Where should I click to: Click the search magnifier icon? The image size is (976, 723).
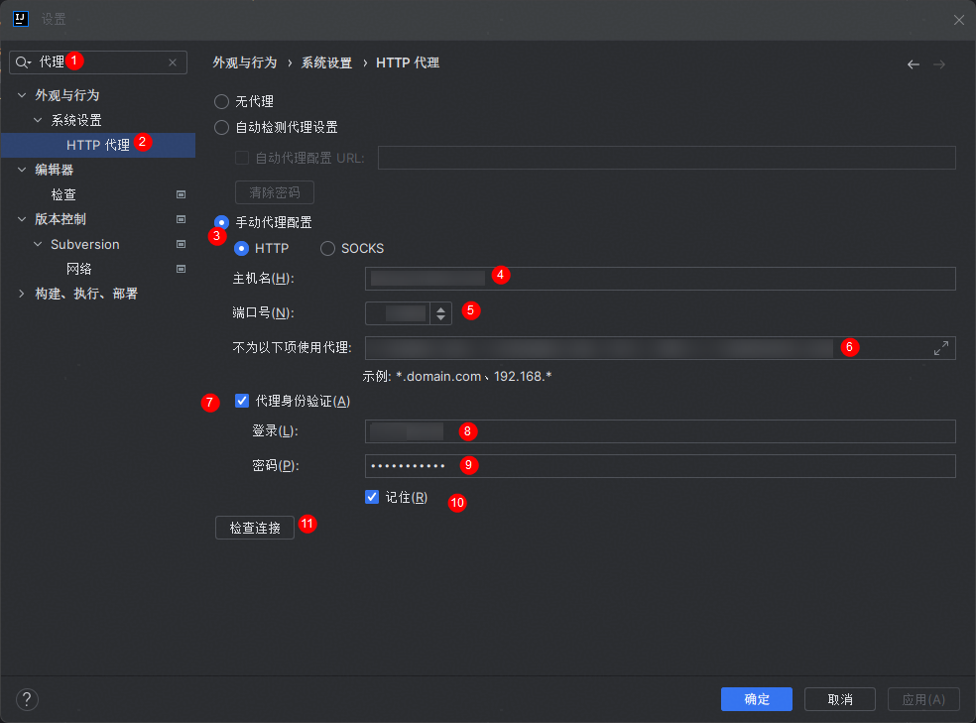click(23, 62)
